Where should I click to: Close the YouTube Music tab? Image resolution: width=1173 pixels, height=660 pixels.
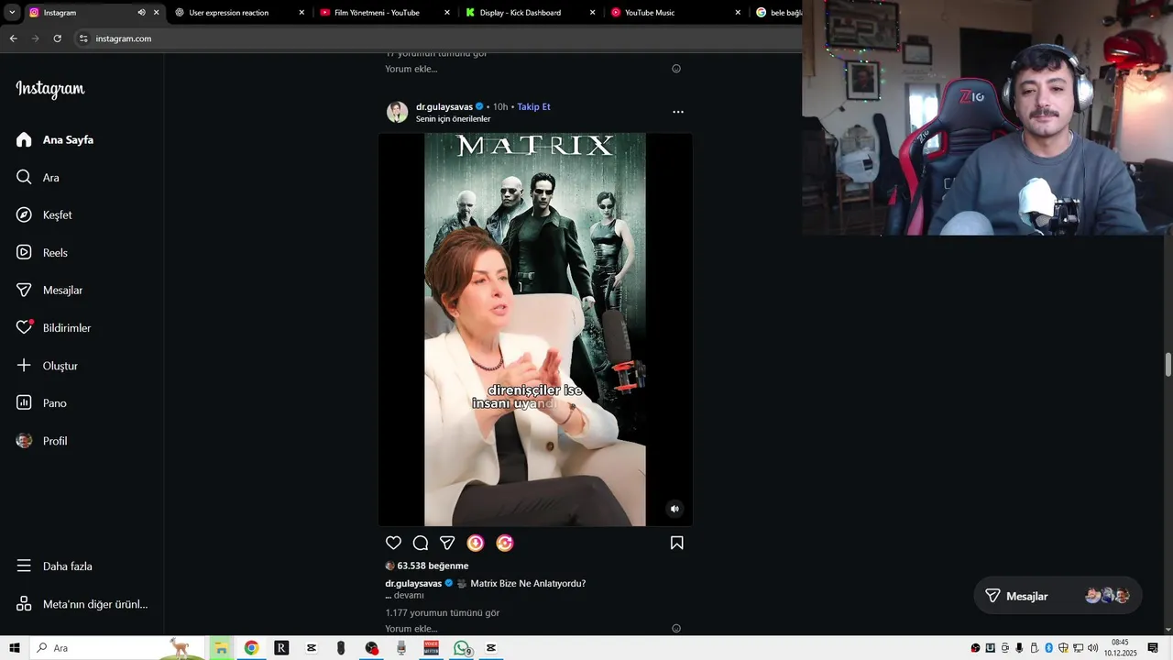tap(738, 13)
